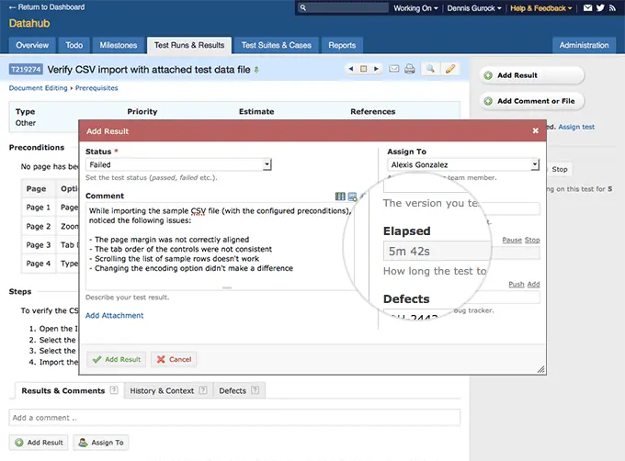Select the Test Runs & Results tab

(189, 45)
